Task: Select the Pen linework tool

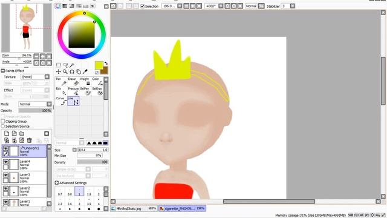Action: [60, 82]
